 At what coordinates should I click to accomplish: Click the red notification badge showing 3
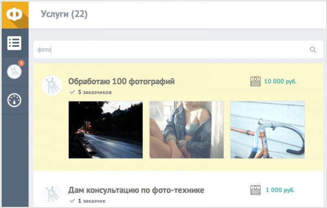(21, 63)
